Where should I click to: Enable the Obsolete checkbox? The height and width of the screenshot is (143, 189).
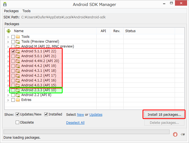click(x=18, y=122)
